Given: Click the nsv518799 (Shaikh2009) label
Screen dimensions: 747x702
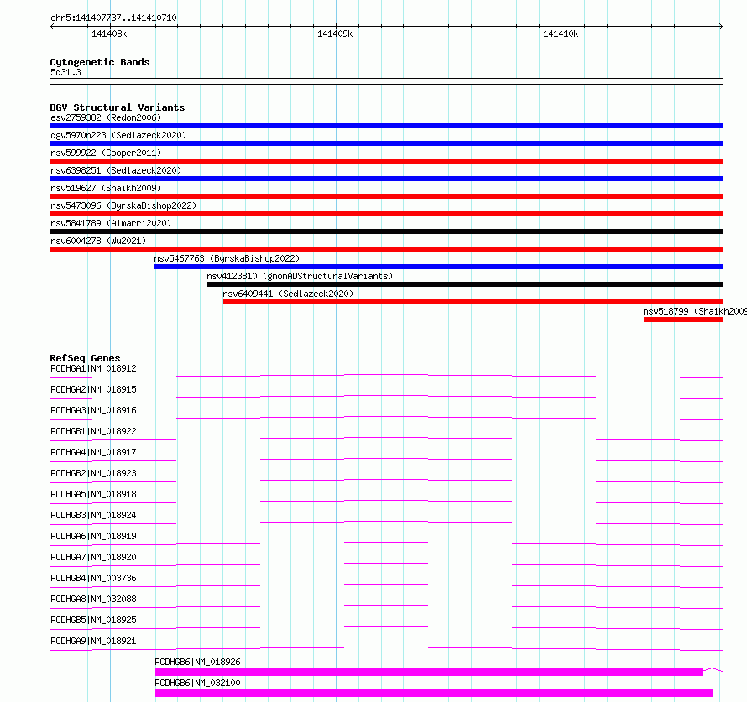Looking at the screenshot, I should 695,311.
